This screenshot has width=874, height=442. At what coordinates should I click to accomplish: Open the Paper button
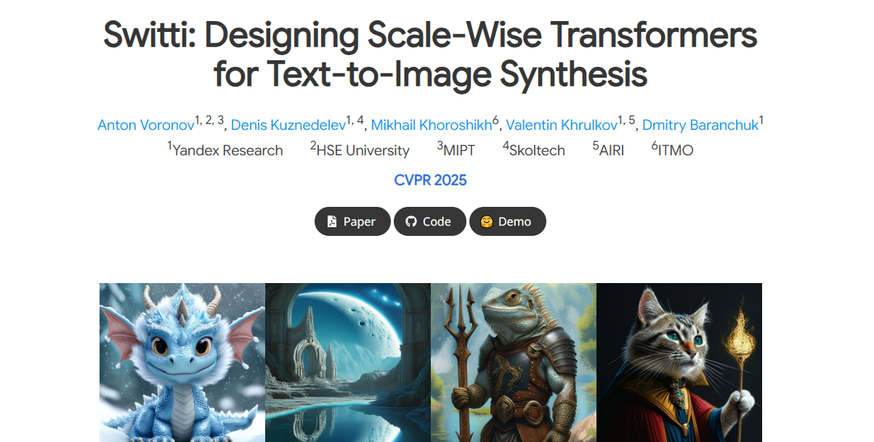pos(352,221)
